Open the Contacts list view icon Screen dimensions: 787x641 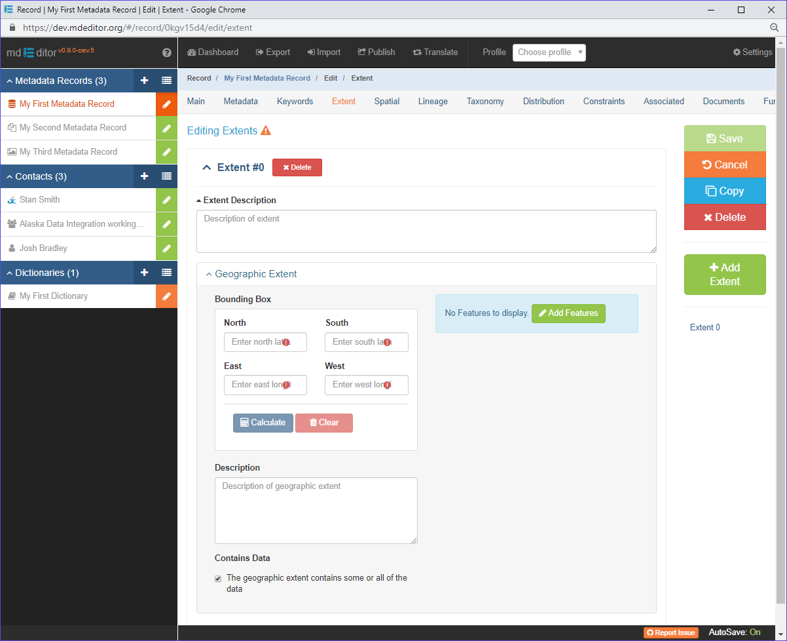pyautogui.click(x=166, y=176)
